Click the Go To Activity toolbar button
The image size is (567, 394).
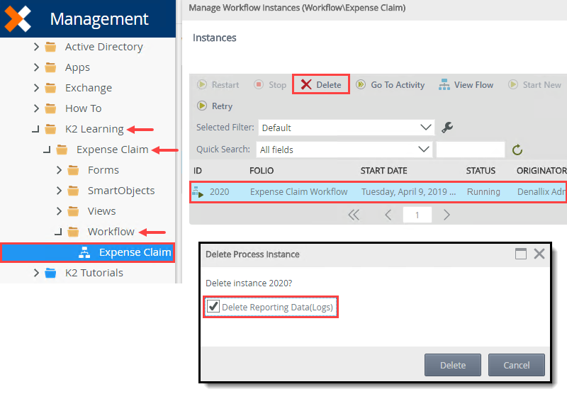[x=391, y=84]
